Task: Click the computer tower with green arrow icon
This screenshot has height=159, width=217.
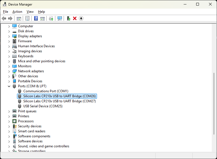Action: [69, 18]
